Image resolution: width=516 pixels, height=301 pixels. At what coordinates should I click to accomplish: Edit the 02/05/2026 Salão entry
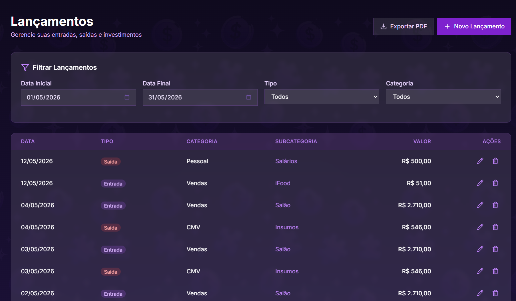pos(480,293)
